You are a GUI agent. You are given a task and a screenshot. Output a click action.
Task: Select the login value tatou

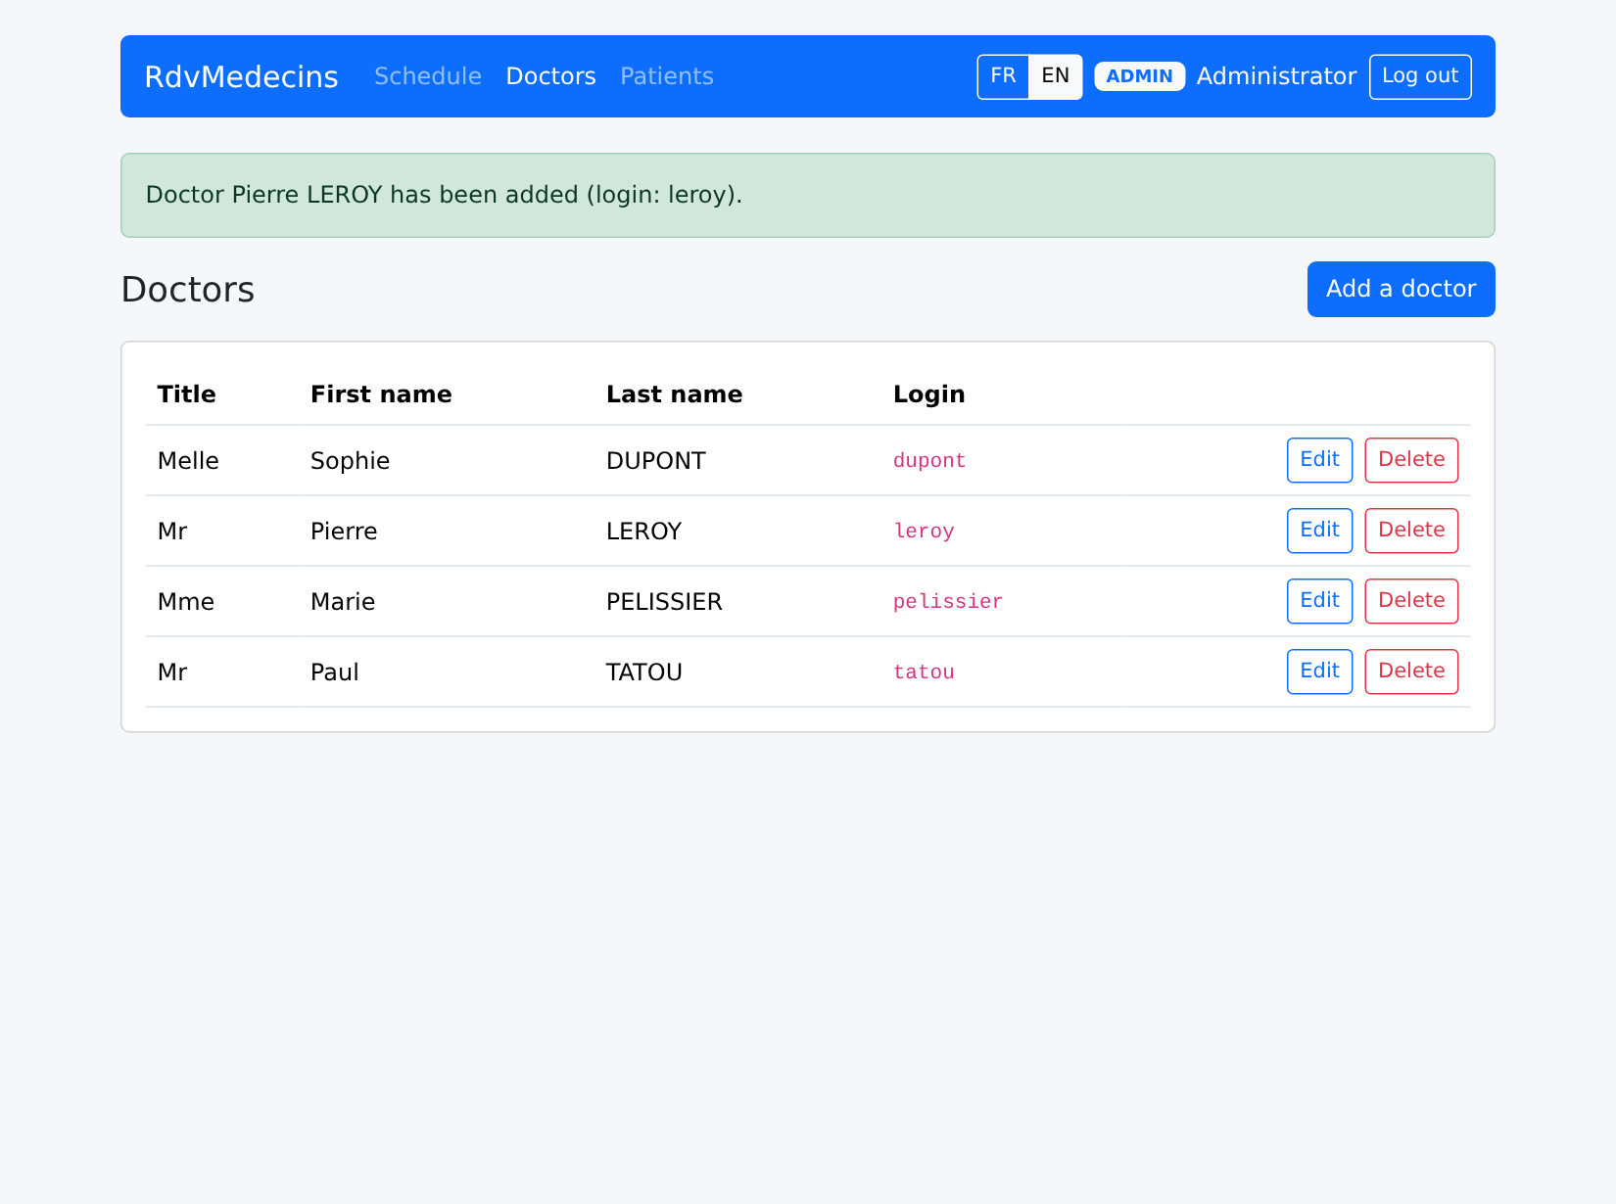924,672
